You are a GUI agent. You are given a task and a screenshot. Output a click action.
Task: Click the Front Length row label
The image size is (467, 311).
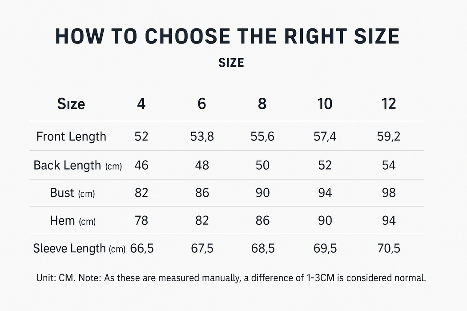(x=71, y=136)
